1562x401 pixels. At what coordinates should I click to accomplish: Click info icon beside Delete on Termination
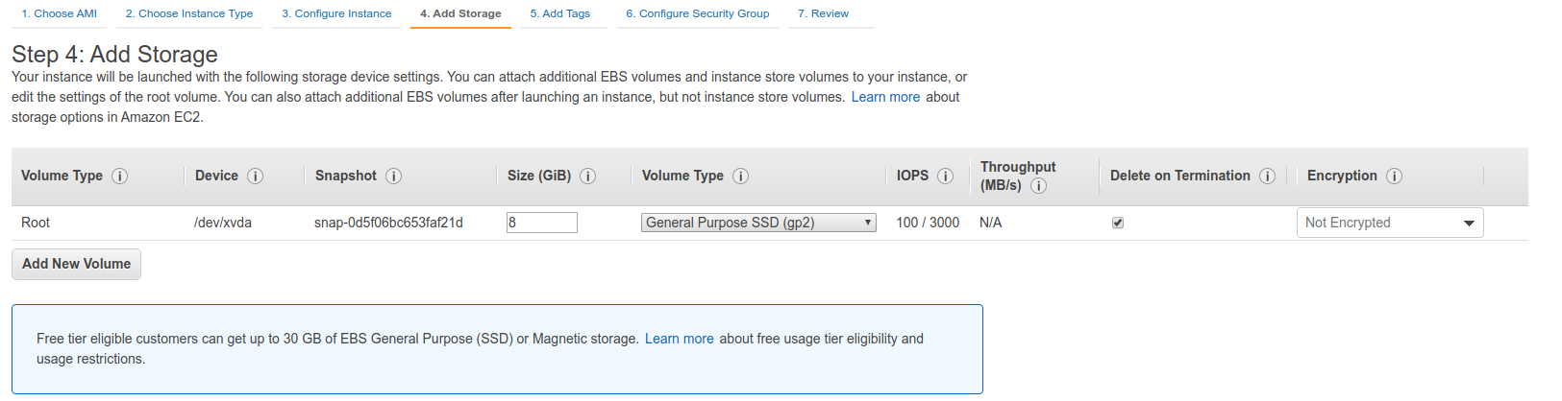pos(1268,176)
